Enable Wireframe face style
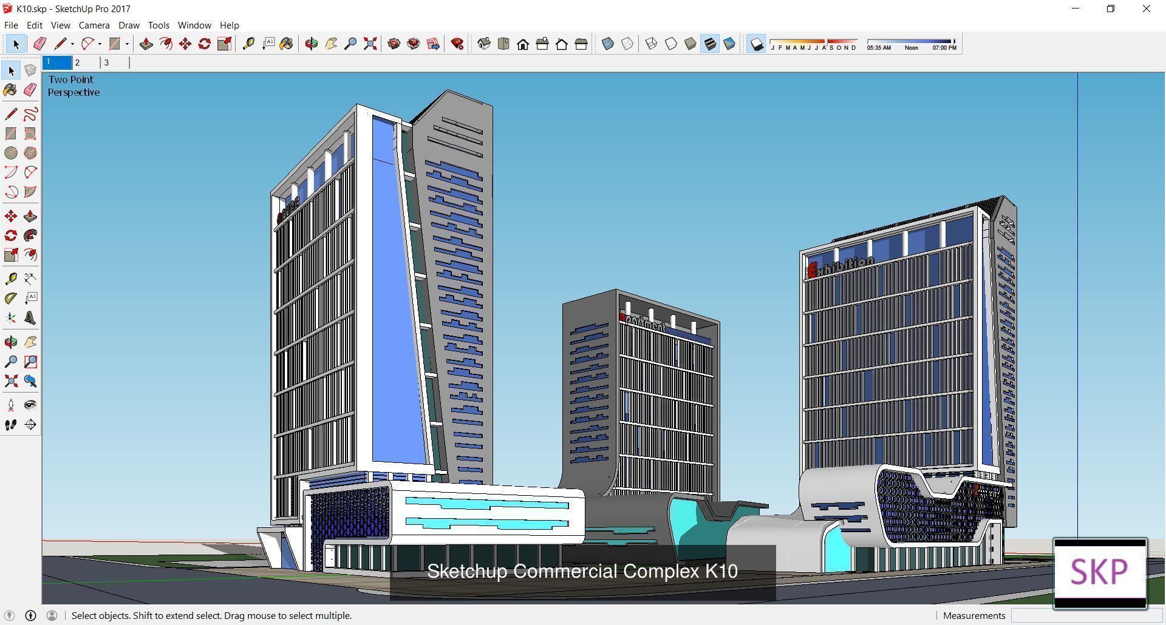 point(652,44)
